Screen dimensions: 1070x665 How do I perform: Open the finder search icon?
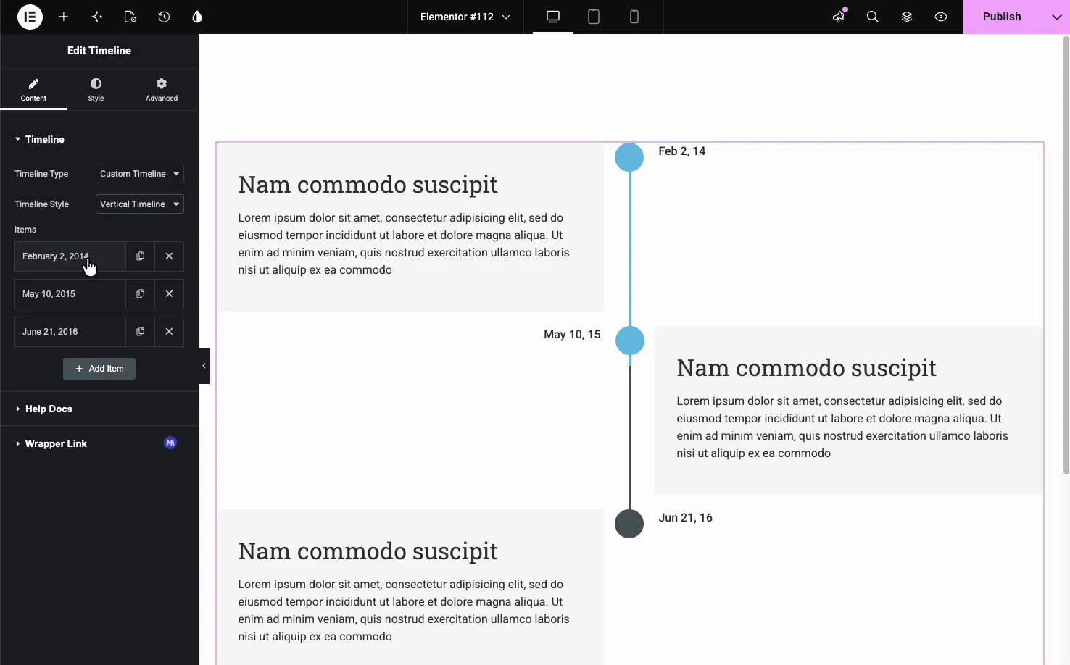click(x=873, y=17)
